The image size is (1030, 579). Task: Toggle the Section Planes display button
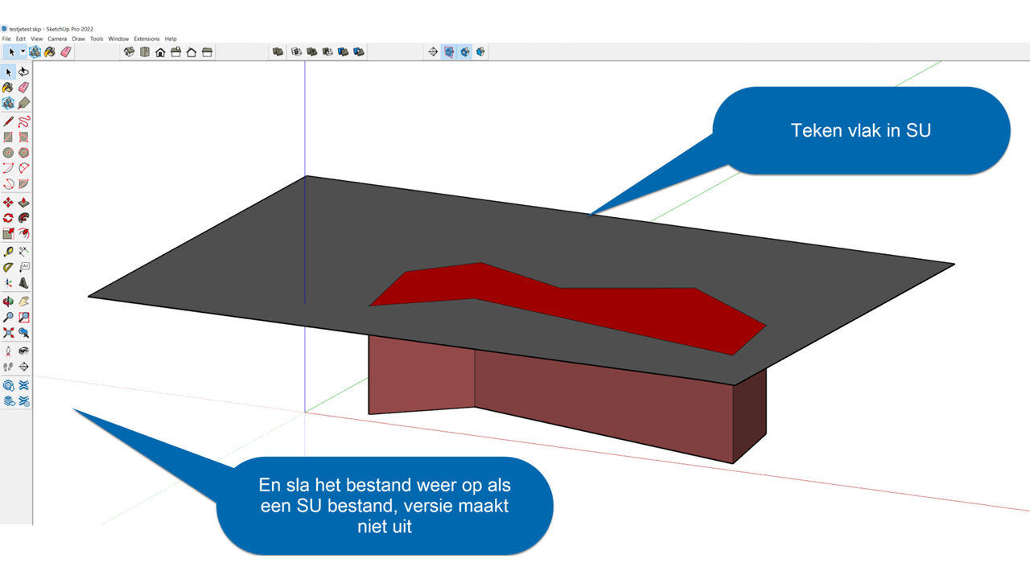point(449,51)
